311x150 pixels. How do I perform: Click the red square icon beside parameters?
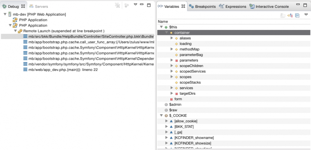[176, 60]
